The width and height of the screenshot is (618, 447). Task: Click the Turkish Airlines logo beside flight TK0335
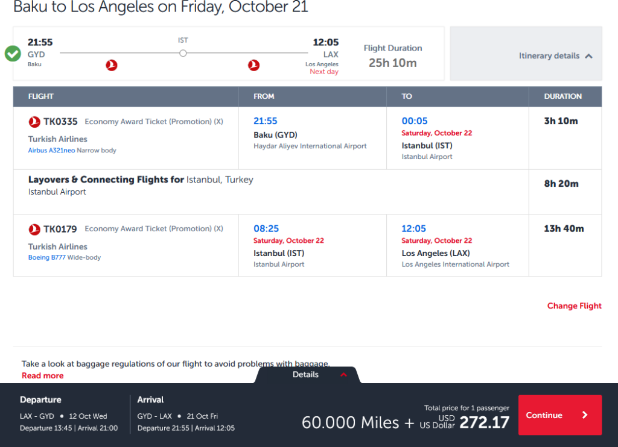tap(34, 121)
